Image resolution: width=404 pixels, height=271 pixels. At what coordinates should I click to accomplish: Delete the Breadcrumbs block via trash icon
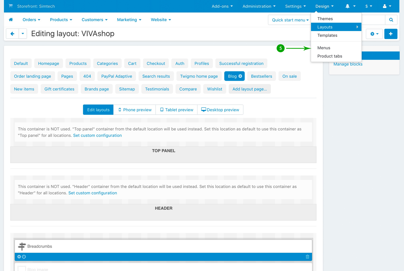click(307, 257)
